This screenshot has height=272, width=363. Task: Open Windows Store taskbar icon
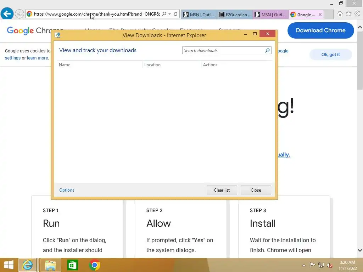point(72,265)
